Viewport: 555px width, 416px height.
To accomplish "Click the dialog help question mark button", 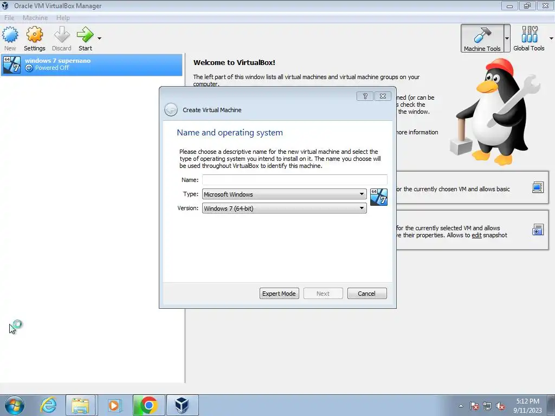I will click(x=365, y=96).
